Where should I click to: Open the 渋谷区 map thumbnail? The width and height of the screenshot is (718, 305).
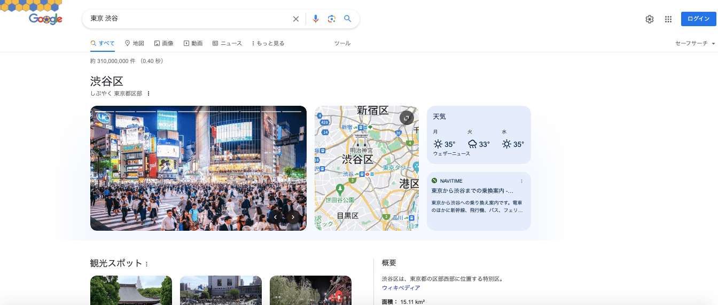tap(366, 168)
